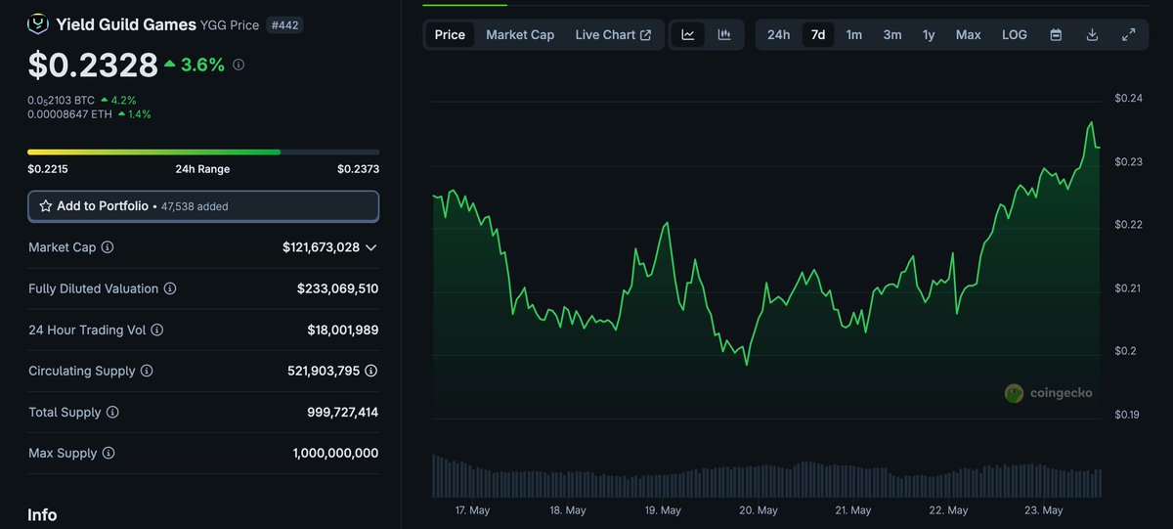
Task: Click the ETH price 1.4% change
Action: coord(134,114)
